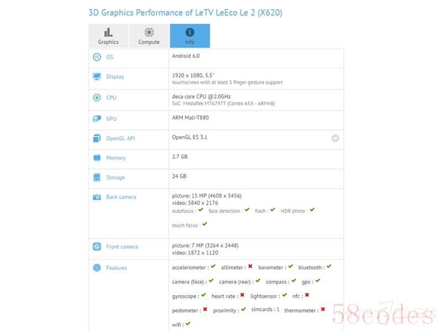Click the 1920 x 1080, 5.5" display value

pyautogui.click(x=193, y=76)
